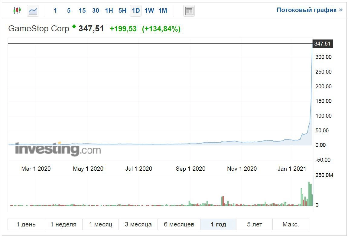Select the 1H interval
This screenshot has width=348, height=237.
tap(109, 11)
